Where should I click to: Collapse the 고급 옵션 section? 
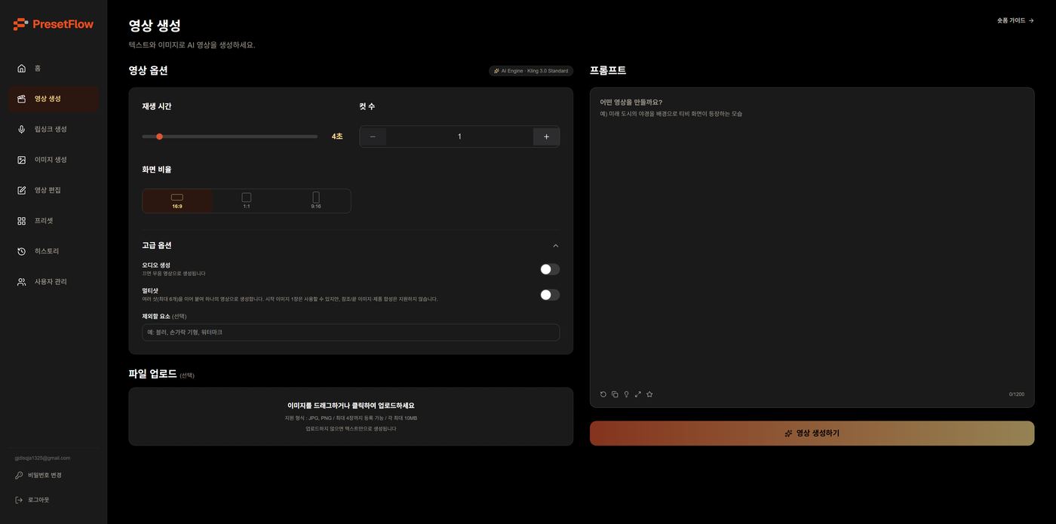[x=556, y=246]
